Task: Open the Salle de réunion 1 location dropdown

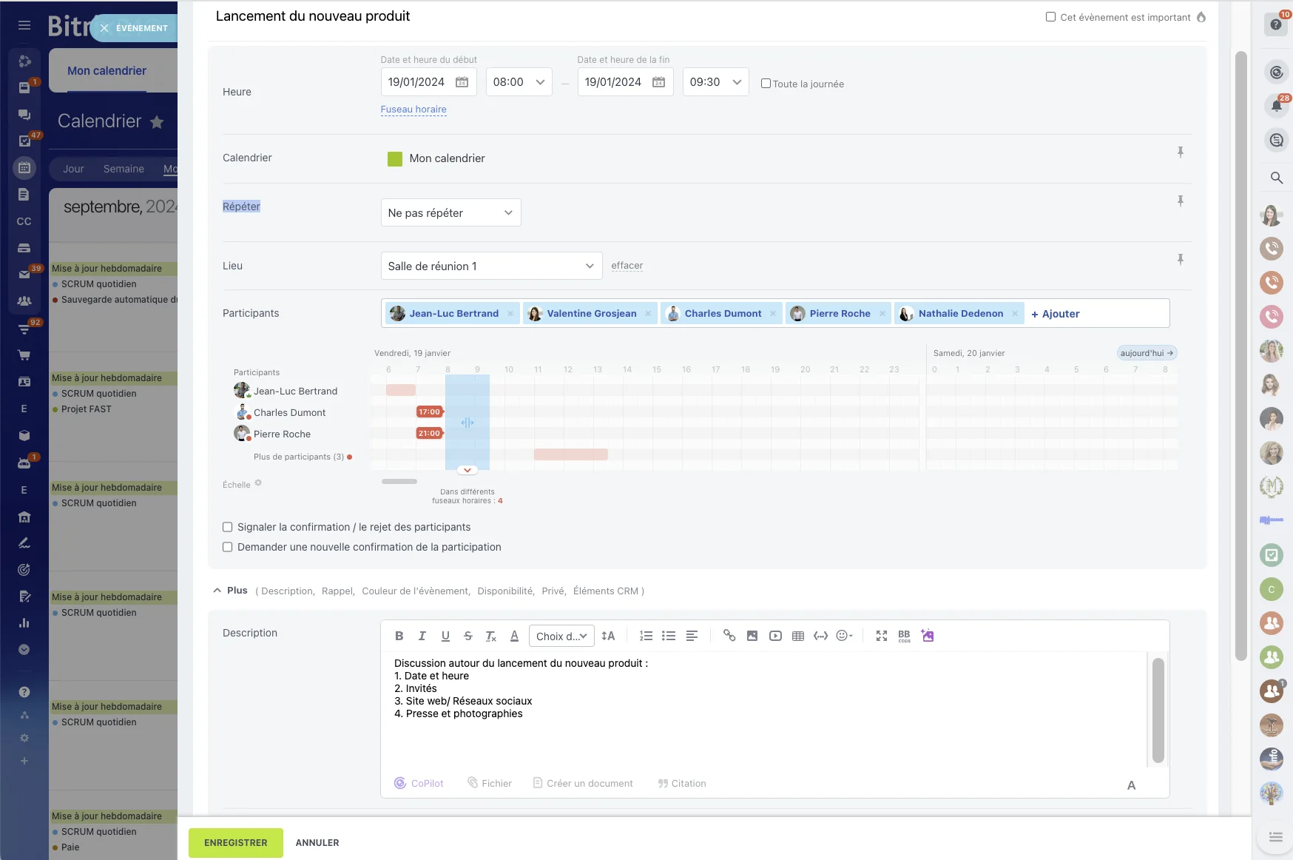Action: 490,266
